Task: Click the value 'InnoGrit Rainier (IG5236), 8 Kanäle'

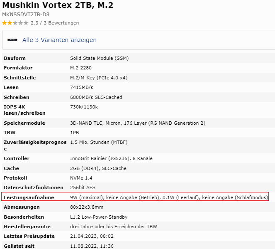Action: pos(111,158)
